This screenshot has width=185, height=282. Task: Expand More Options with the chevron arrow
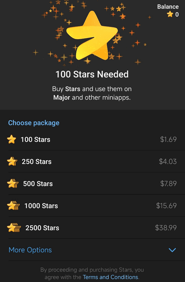click(x=172, y=250)
